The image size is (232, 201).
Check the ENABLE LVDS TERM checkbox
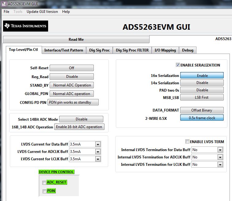[x=187, y=141]
